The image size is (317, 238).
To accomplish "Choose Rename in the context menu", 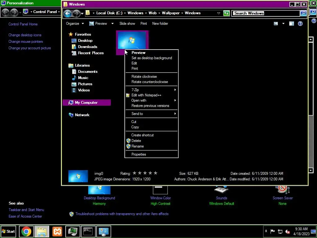I will pyautogui.click(x=151, y=146).
